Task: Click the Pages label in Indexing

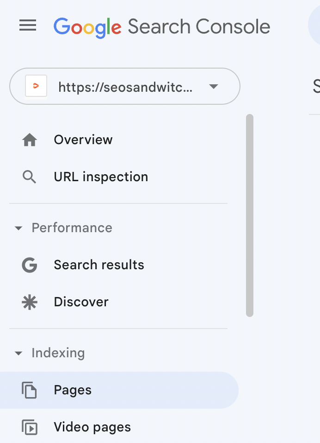Action: point(73,390)
